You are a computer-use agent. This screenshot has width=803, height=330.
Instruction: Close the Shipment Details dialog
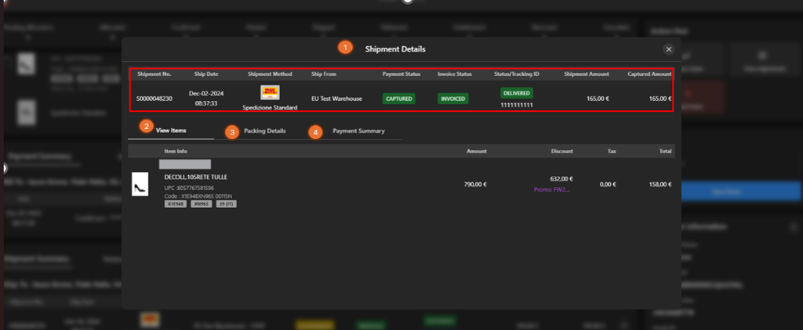[668, 49]
